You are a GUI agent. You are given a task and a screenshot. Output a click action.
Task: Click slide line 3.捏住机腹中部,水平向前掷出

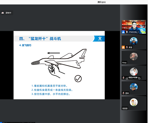click(51, 94)
